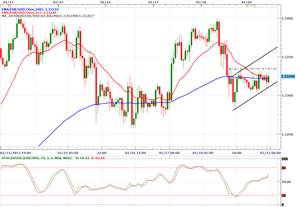
Task: Open the MA_ADVISOR indicator label
Action: pos(48,16)
